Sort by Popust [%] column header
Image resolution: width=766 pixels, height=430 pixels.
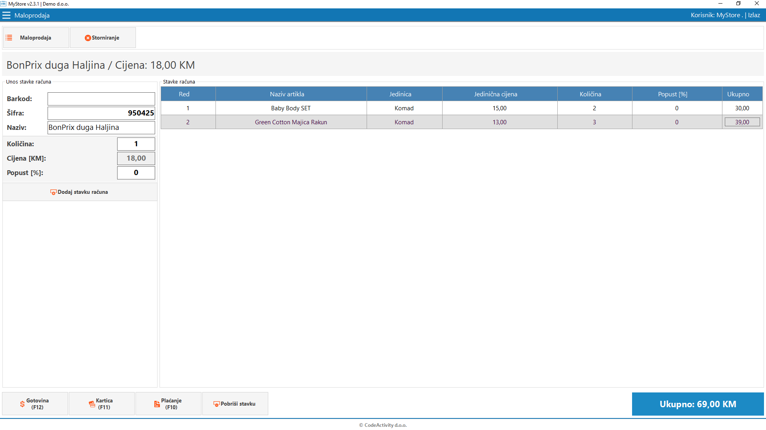coord(677,94)
